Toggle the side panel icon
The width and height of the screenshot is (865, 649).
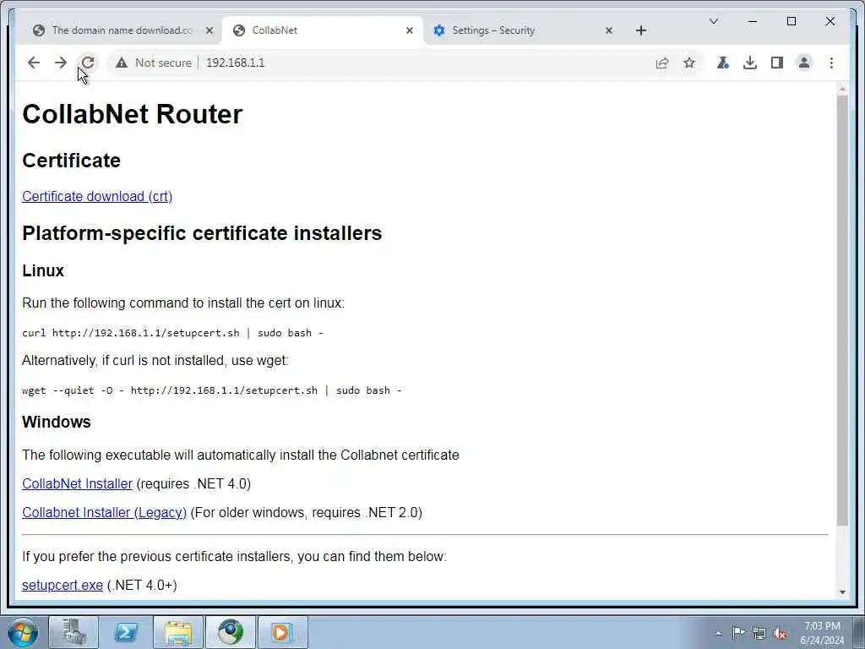tap(777, 63)
